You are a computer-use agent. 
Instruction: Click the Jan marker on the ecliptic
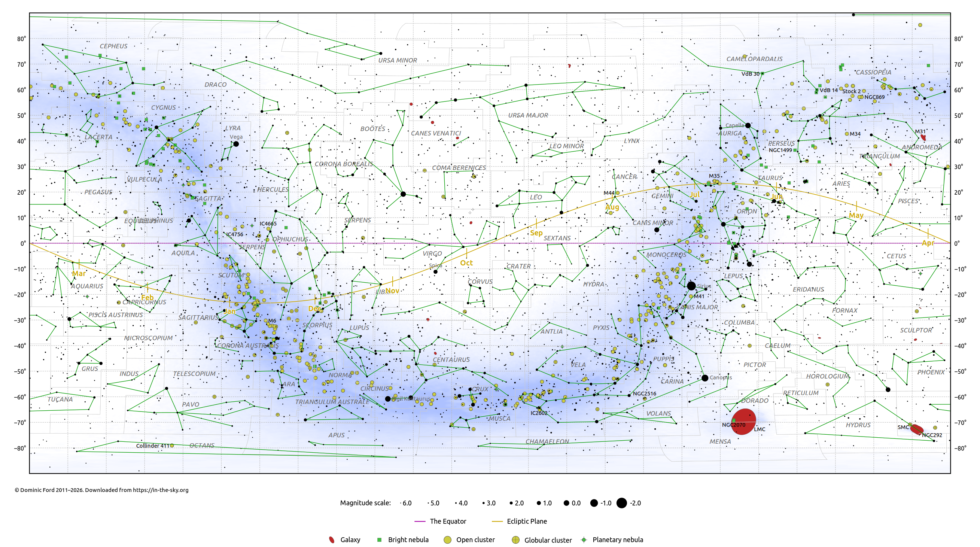click(229, 311)
